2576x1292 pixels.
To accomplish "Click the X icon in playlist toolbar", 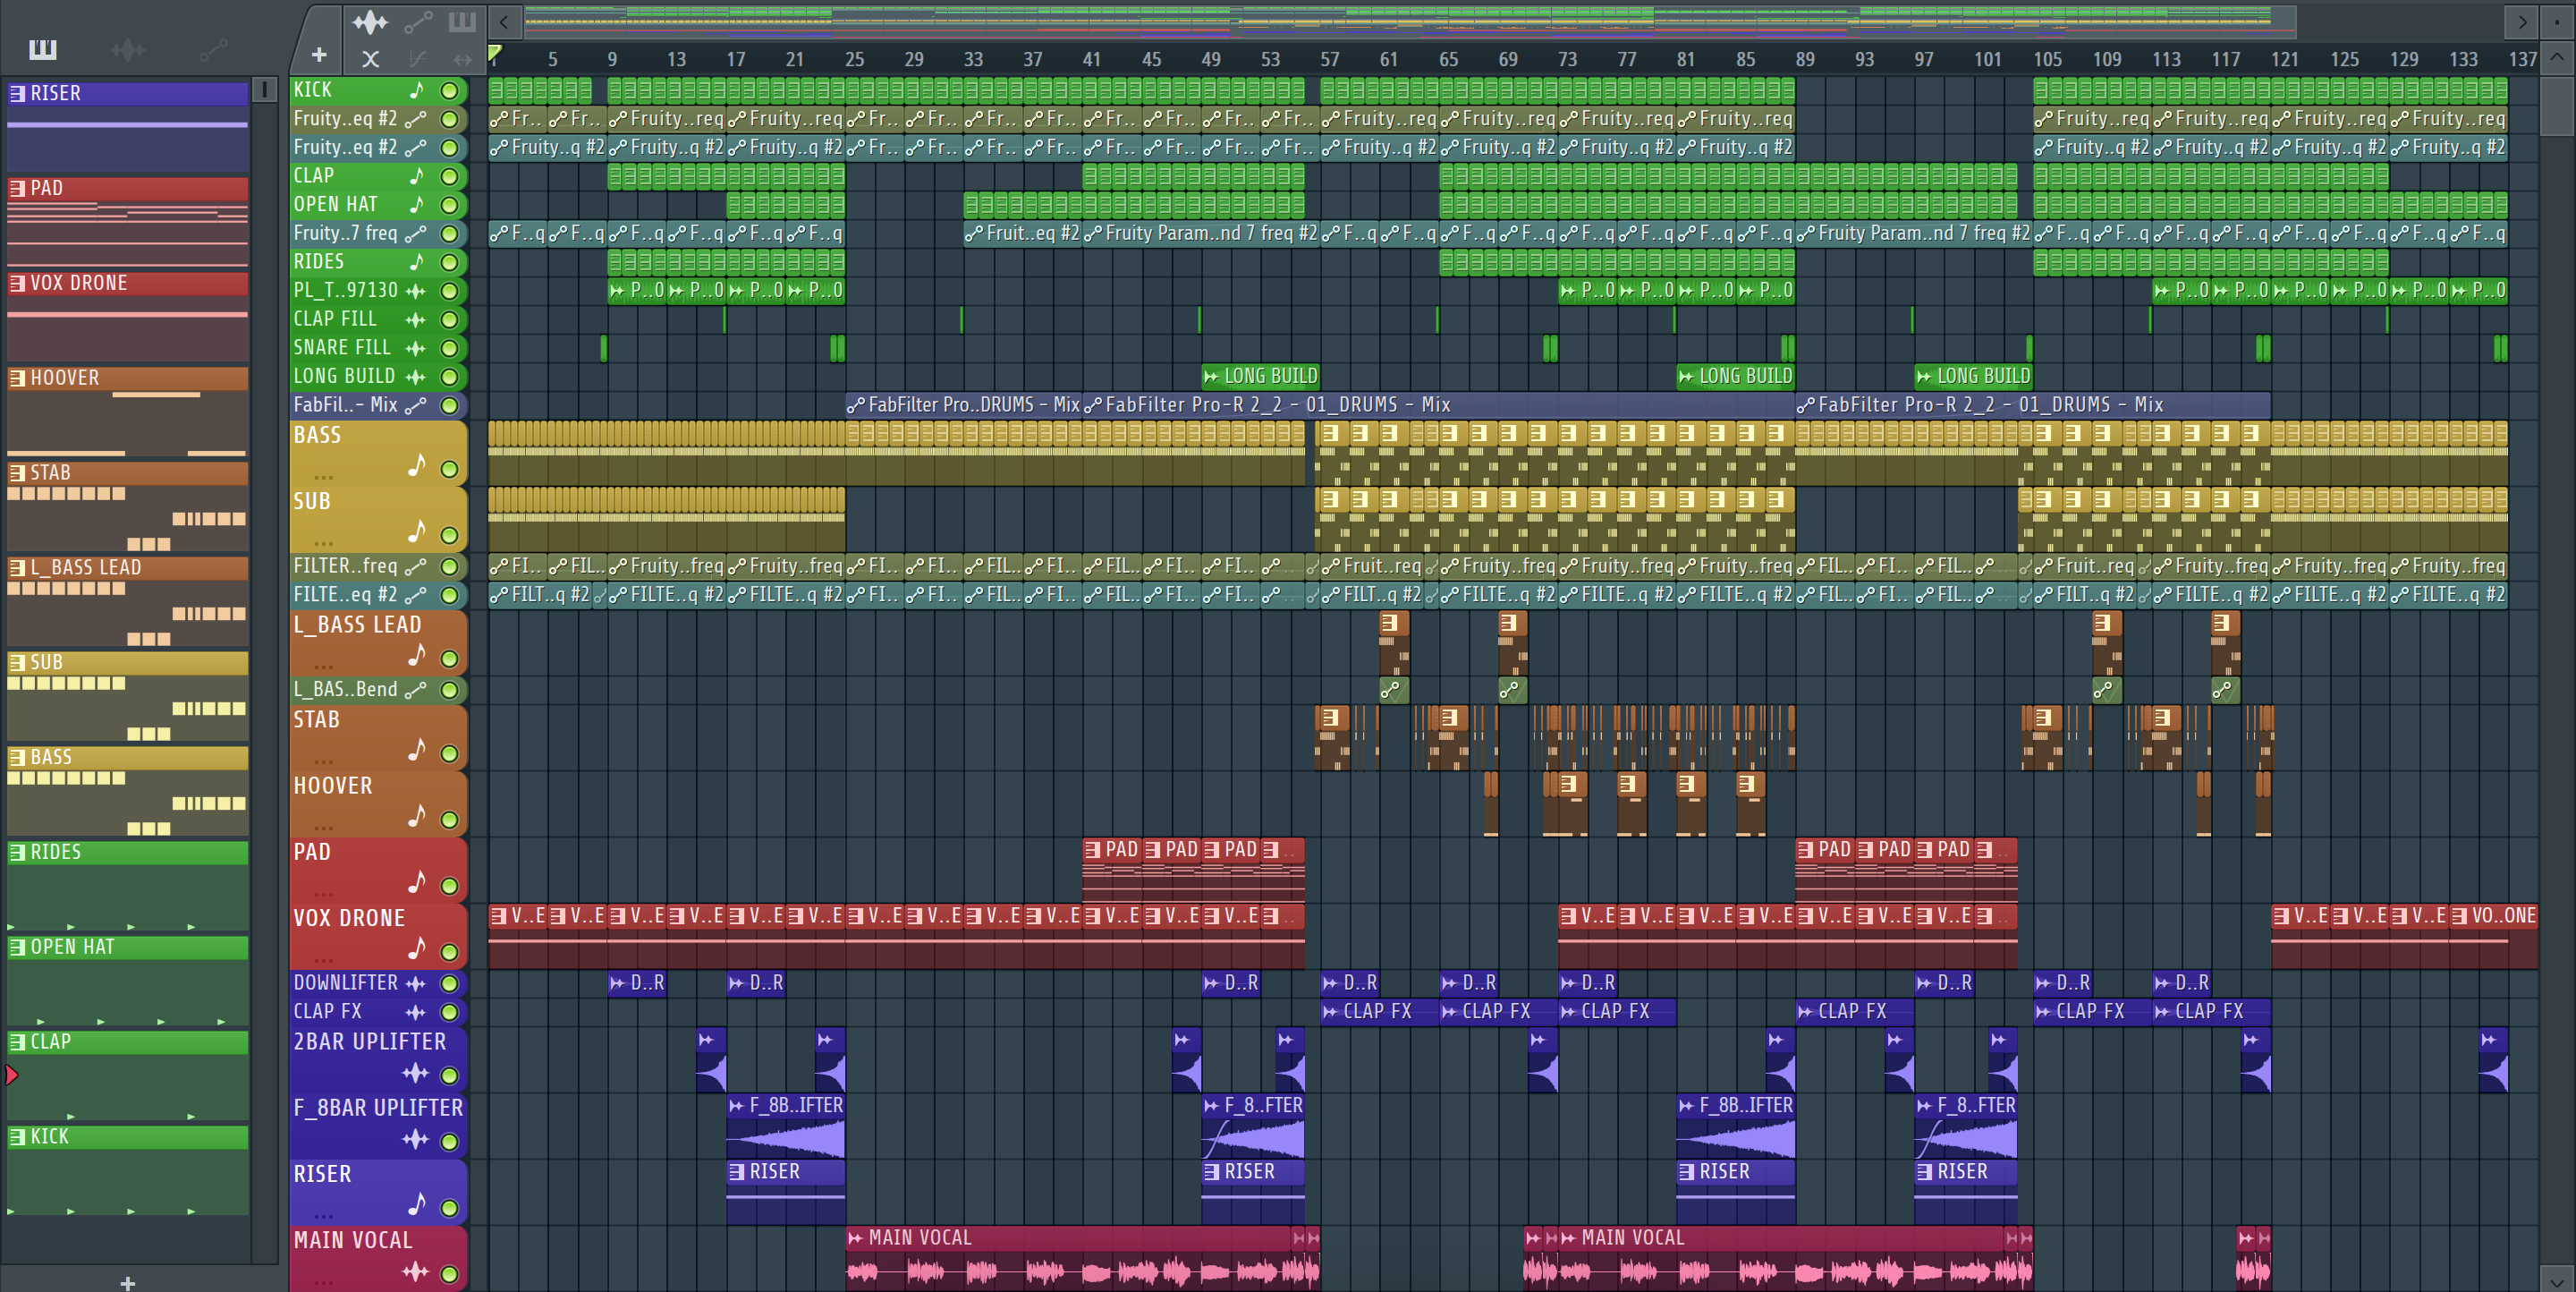I will [370, 58].
